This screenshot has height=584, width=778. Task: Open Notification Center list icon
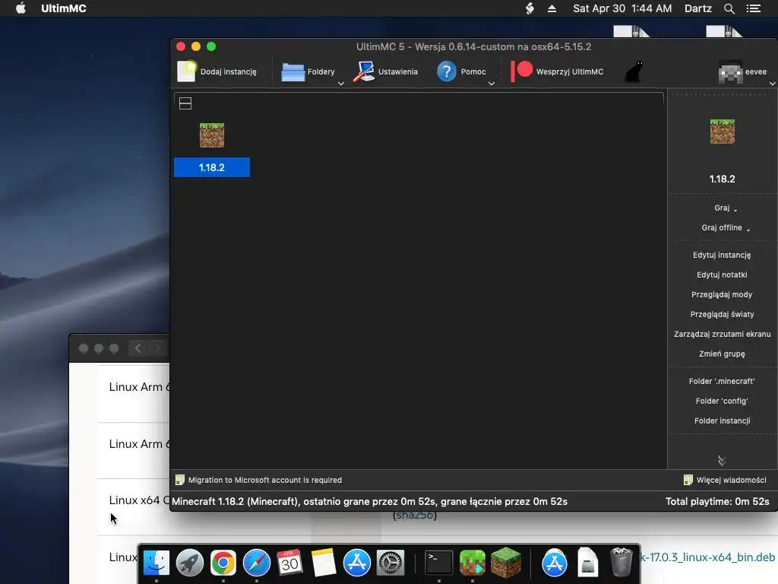[x=753, y=8]
